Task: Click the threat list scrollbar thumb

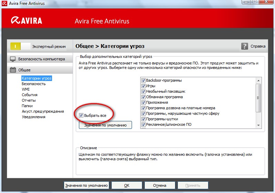Action: point(258,98)
